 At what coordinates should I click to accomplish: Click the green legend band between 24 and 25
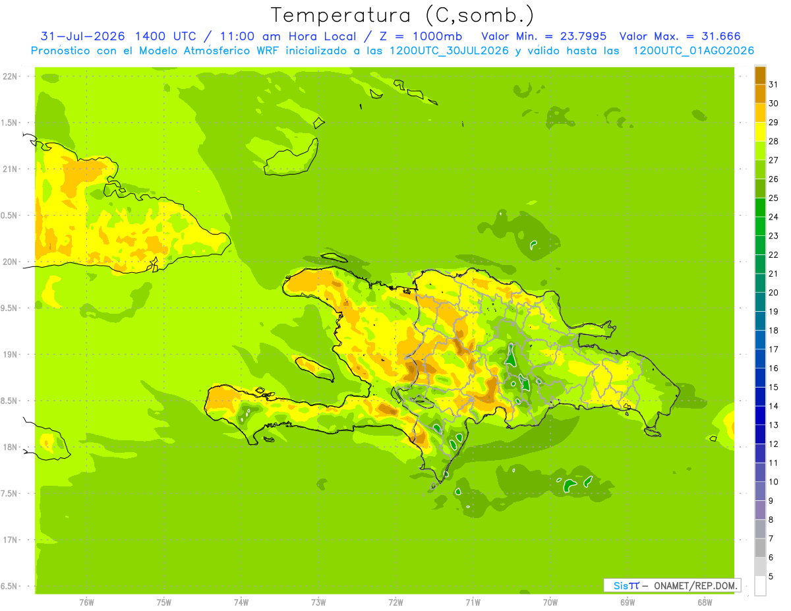[760, 208]
